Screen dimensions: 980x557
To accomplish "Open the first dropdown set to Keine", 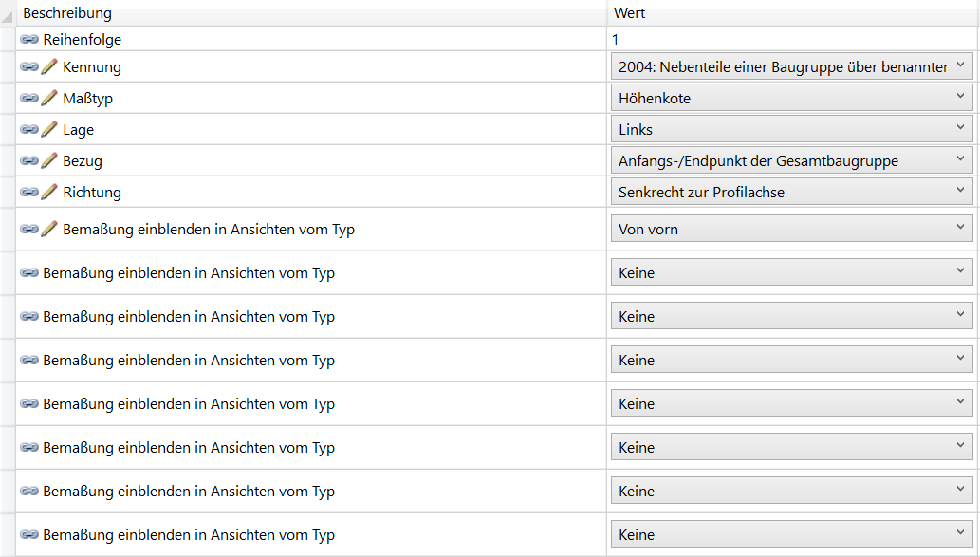I will pyautogui.click(x=791, y=272).
